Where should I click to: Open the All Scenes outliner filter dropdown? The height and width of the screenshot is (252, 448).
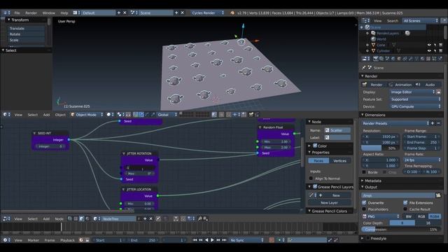[x=420, y=20]
